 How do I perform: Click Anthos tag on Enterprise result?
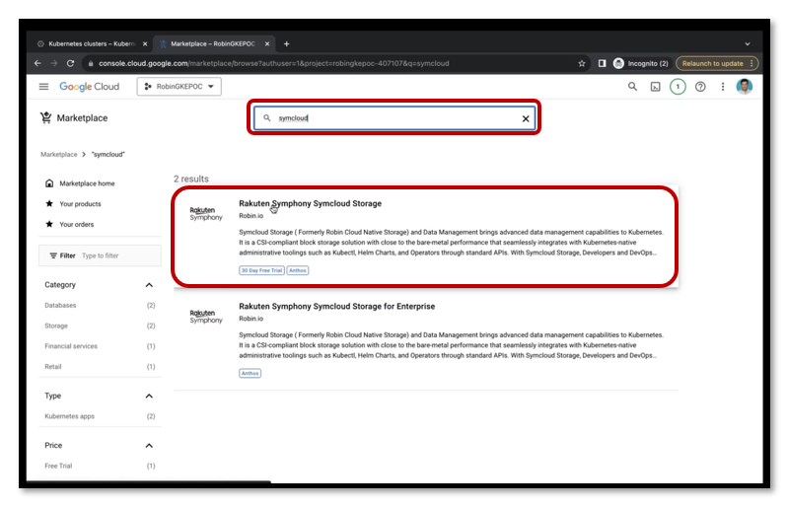click(250, 374)
